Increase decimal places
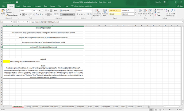Image resolution: width=184 pixels, height=111 pixels. click(88, 14)
